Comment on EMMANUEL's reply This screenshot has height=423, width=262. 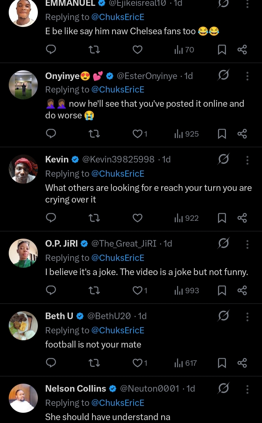[51, 50]
